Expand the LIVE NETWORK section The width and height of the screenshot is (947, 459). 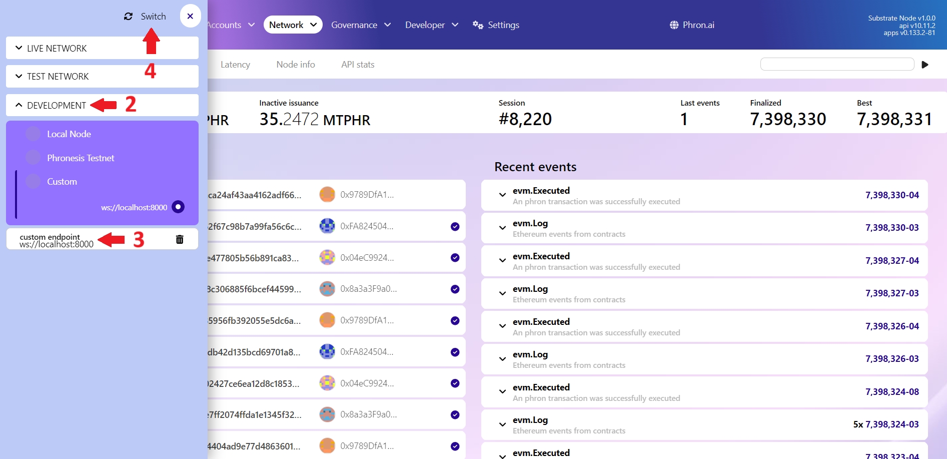(x=57, y=48)
